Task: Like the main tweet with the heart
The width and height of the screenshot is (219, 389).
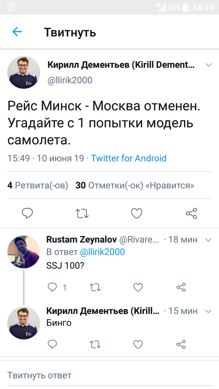Action: tap(137, 214)
